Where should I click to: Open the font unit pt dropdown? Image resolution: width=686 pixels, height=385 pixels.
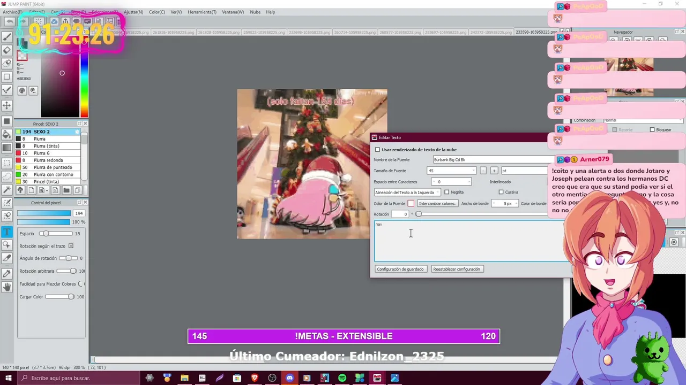click(x=525, y=171)
